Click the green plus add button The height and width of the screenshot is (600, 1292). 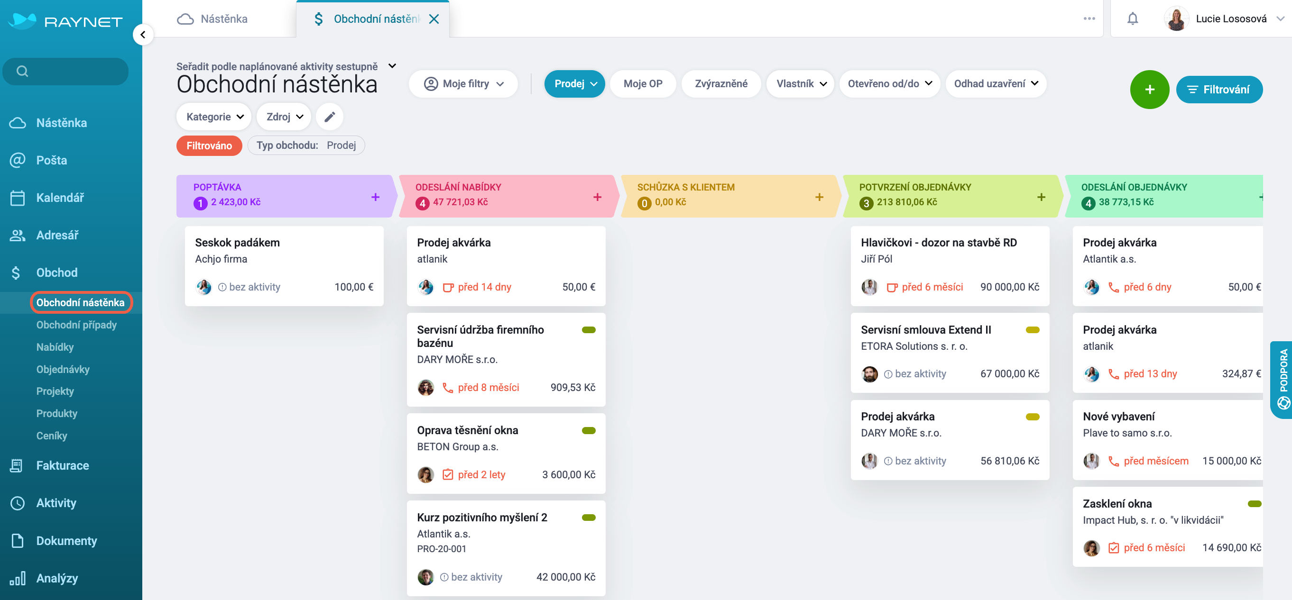[x=1150, y=90]
